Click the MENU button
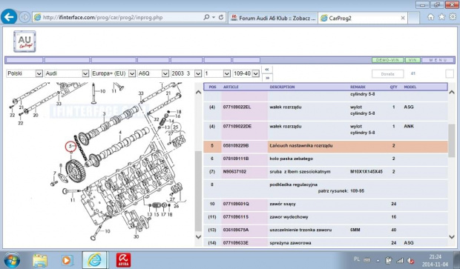The width and height of the screenshot is (460, 269). 438,60
